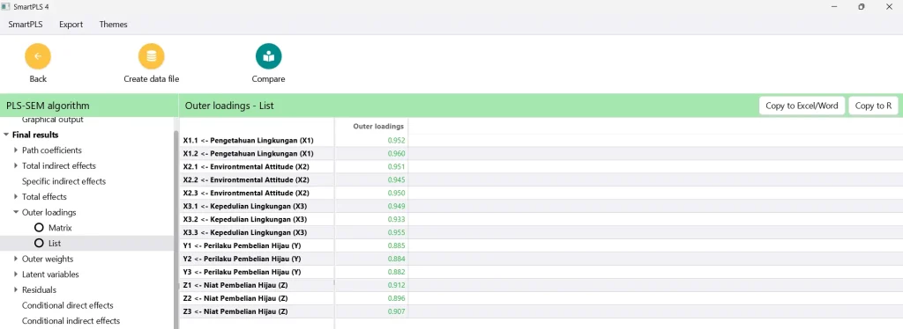
Task: Click the Outer loadings column header
Action: tap(378, 127)
